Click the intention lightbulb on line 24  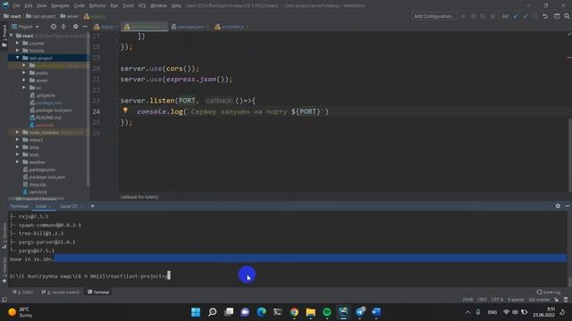(x=125, y=110)
